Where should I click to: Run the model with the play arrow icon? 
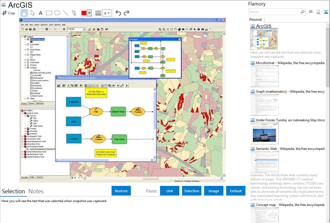(127, 86)
